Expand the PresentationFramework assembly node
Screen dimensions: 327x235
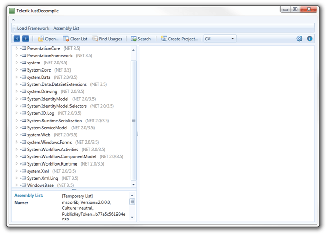pyautogui.click(x=17, y=56)
